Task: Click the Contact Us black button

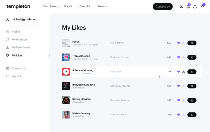Action: 162,7
